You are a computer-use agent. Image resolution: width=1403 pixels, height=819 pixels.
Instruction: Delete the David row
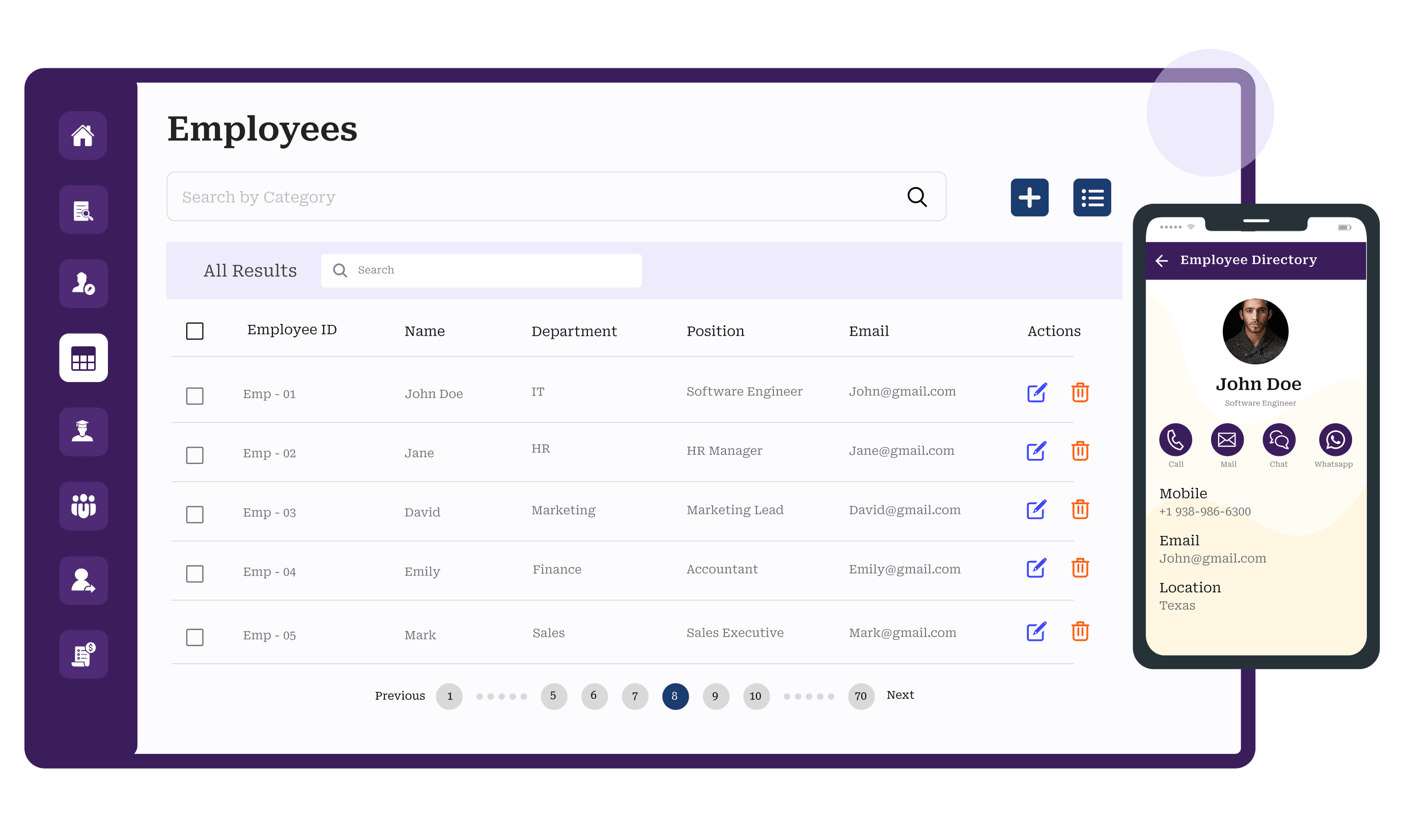(x=1080, y=509)
